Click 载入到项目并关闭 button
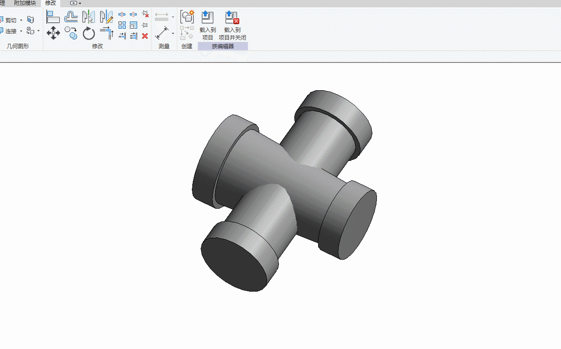Viewport: 561px width, 349px height. click(x=232, y=26)
